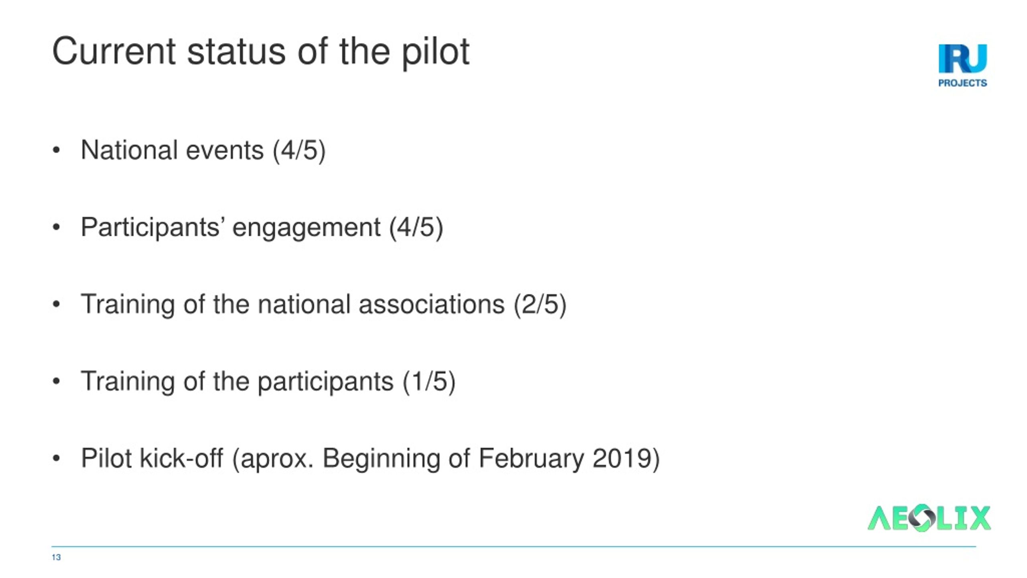Screen dimensions: 1027x578
Task: Click the '(1/5)' progress value
Action: click(429, 382)
